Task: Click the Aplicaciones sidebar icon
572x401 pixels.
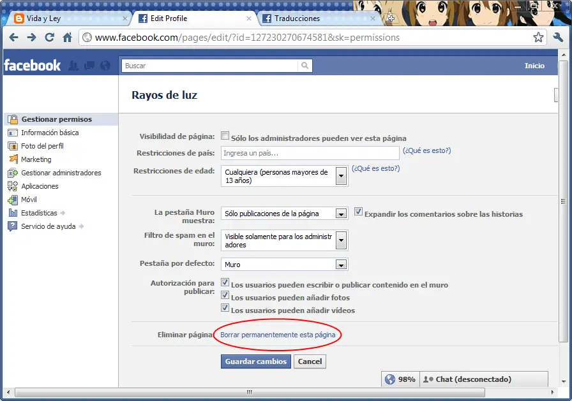Action: coord(13,186)
